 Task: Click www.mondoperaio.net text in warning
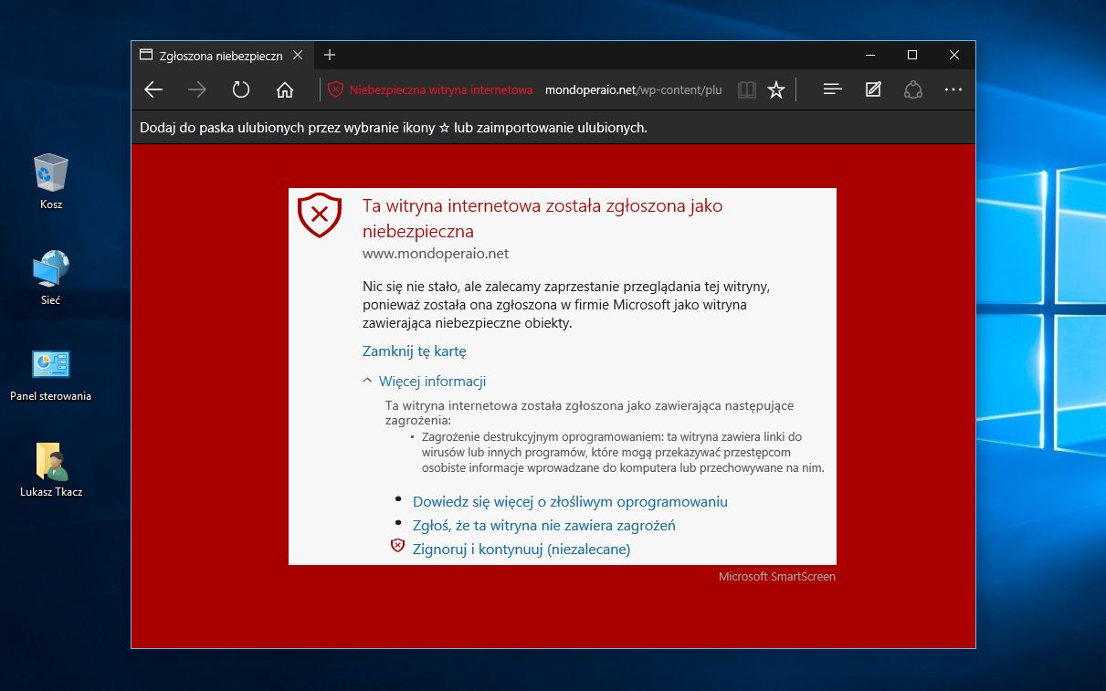(x=436, y=253)
